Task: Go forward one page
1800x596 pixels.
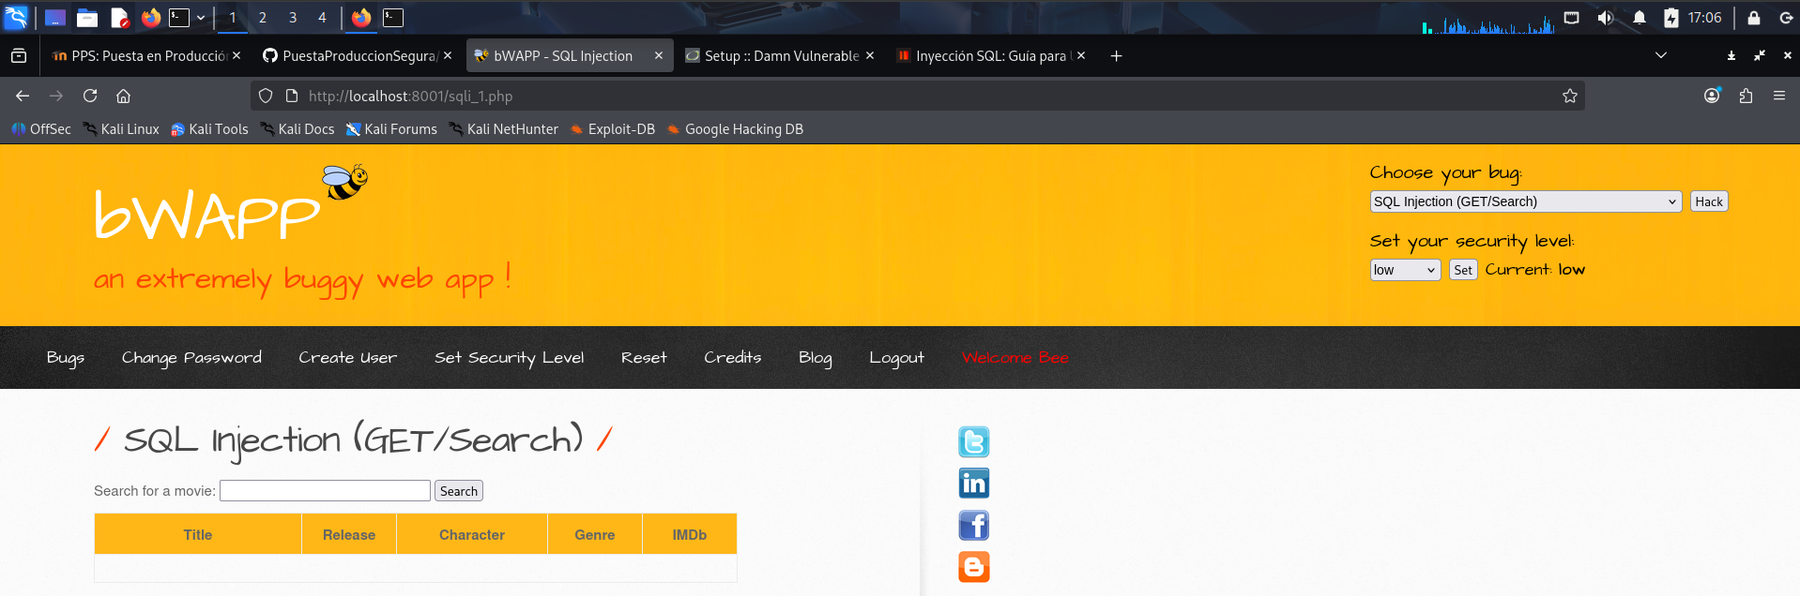Action: tap(56, 96)
